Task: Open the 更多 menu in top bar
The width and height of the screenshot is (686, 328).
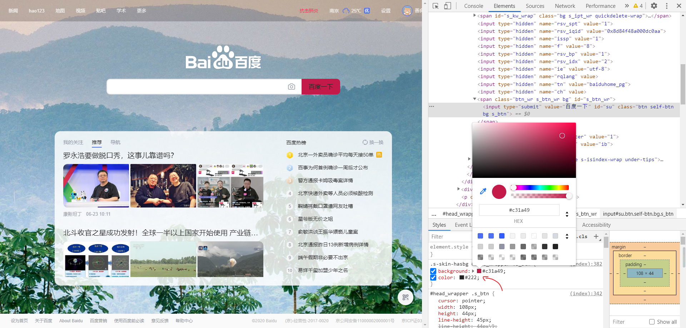Action: [141, 11]
